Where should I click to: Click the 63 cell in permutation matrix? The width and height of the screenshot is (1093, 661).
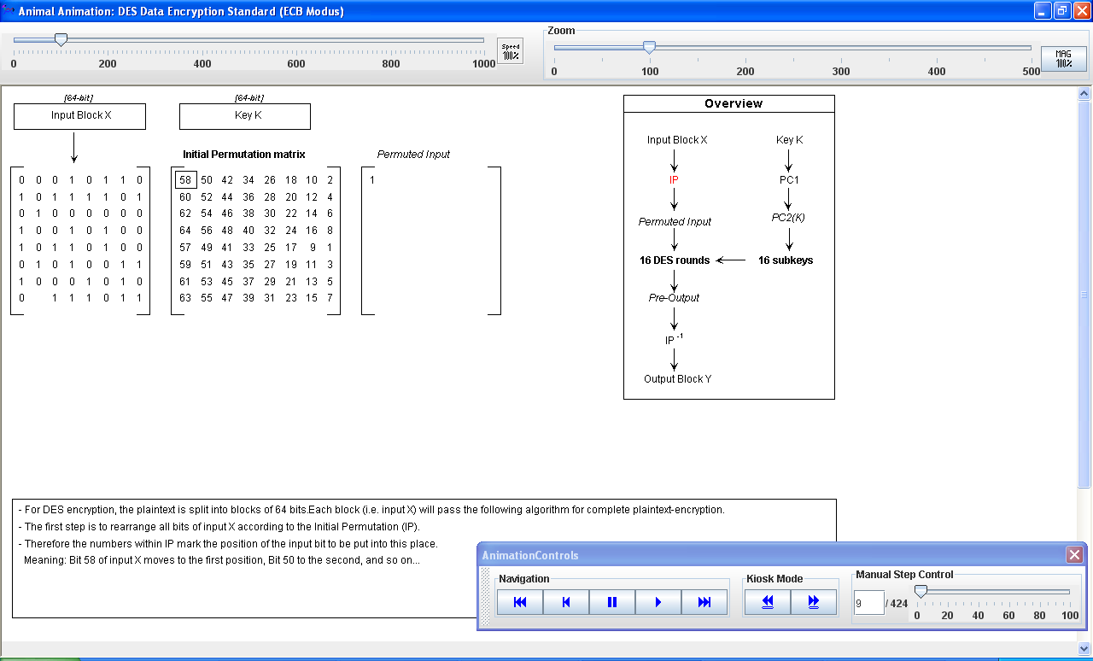coord(185,298)
